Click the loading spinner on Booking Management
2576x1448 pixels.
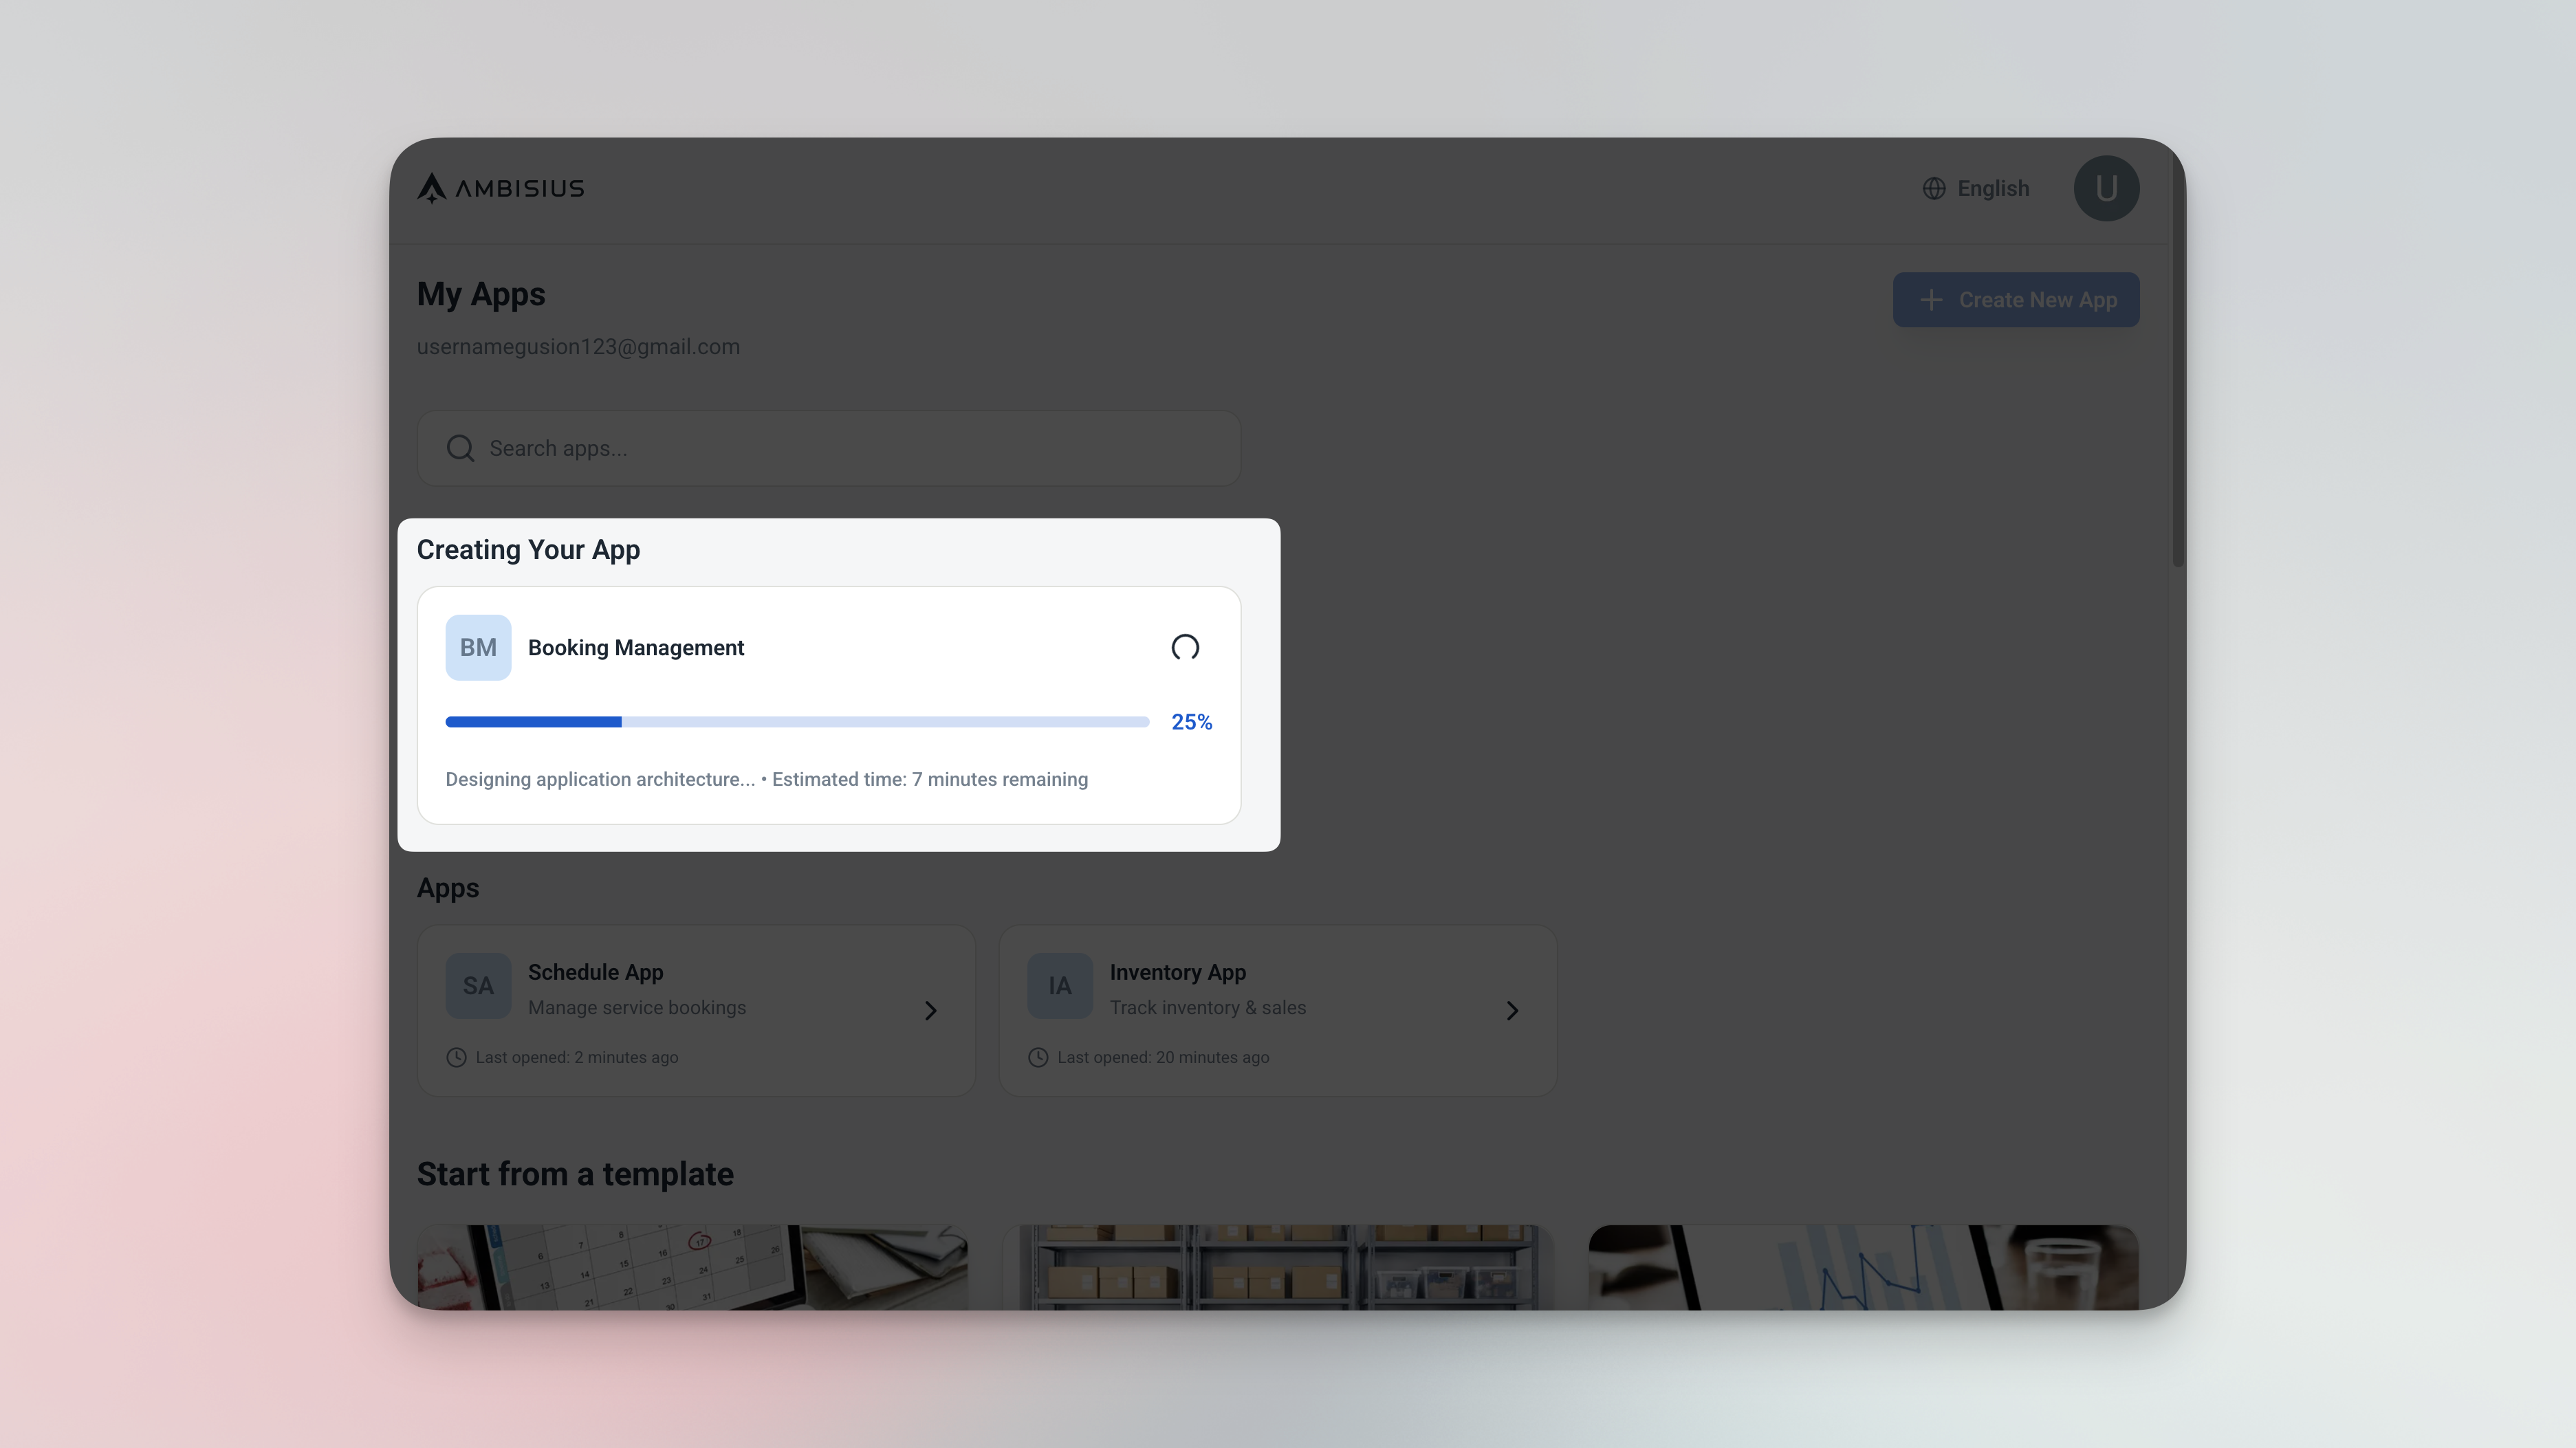pos(1185,648)
